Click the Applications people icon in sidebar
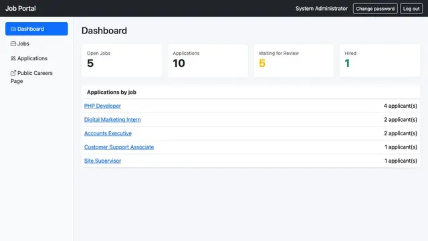The height and width of the screenshot is (241, 428). 13,58
